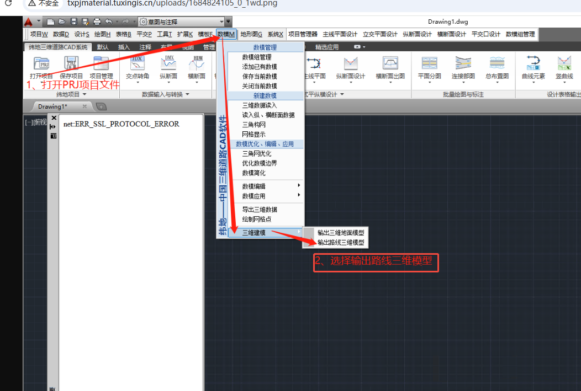Expand the 纬地项目 panel arrow
The height and width of the screenshot is (391, 581).
(84, 94)
